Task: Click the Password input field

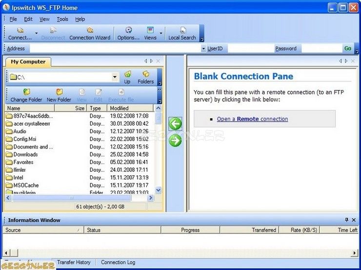Action: point(321,48)
